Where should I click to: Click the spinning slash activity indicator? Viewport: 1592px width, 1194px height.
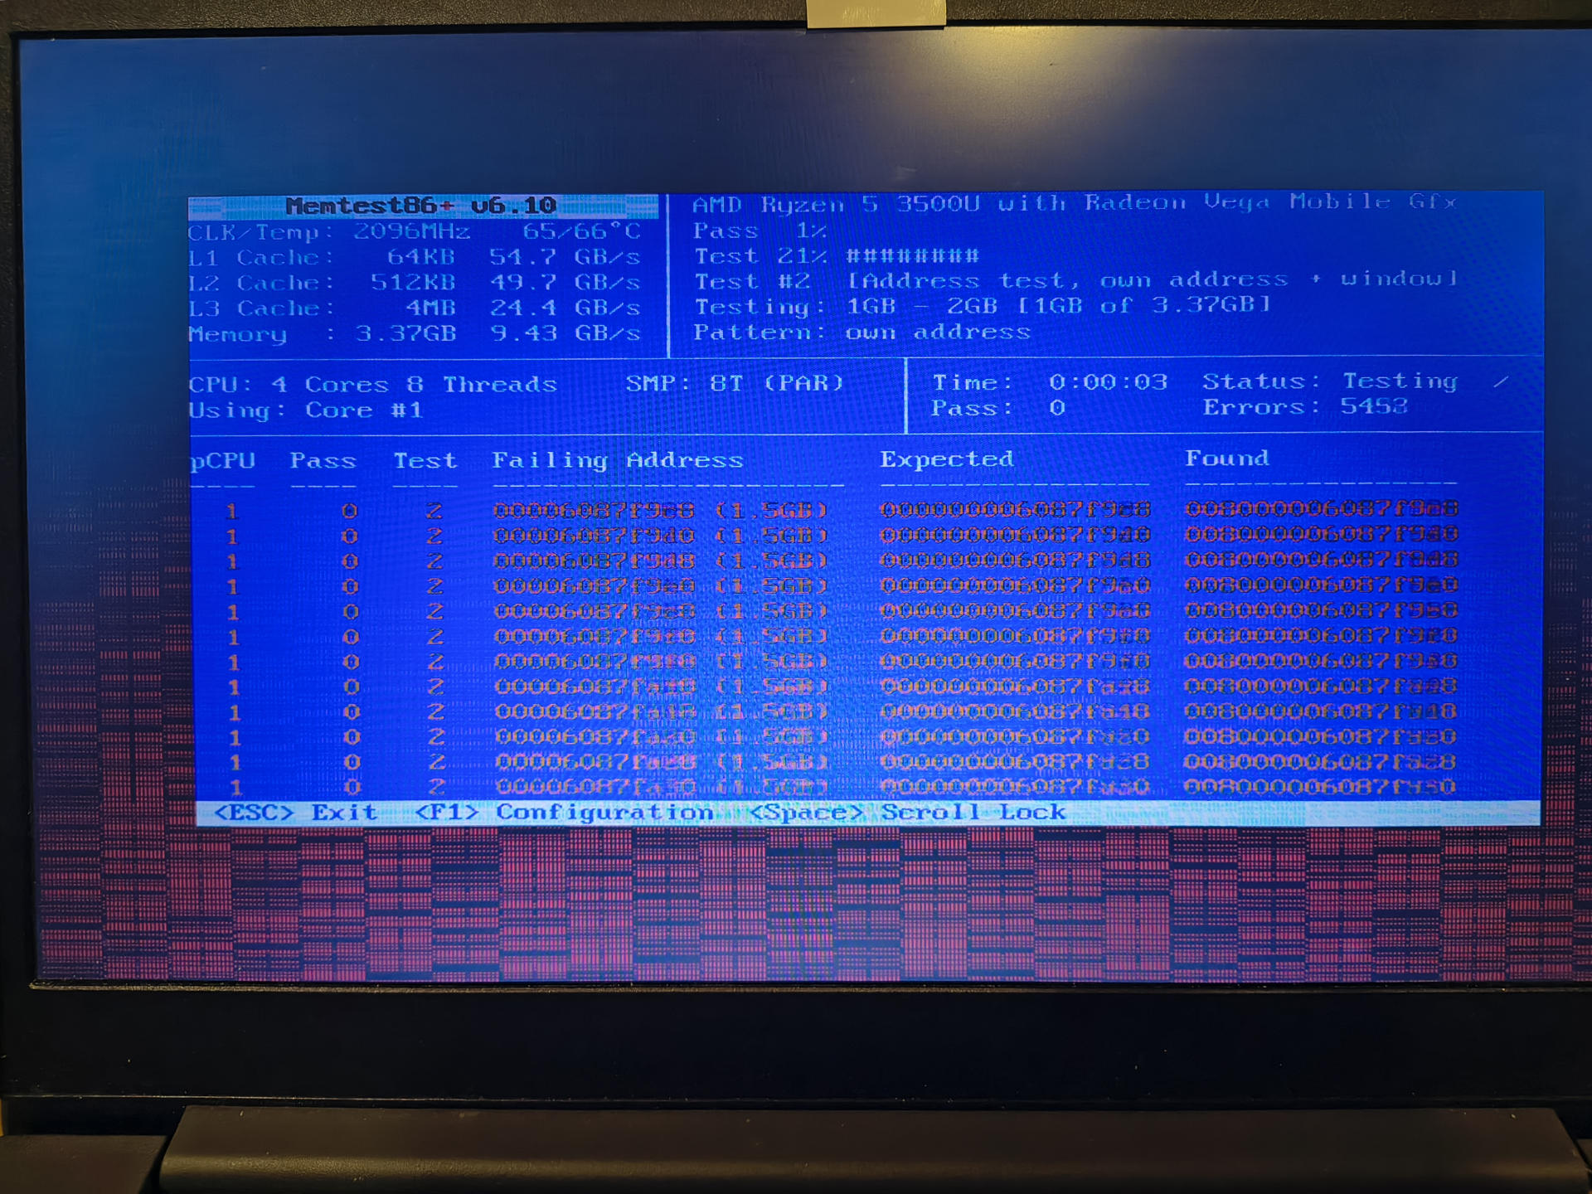click(1500, 381)
